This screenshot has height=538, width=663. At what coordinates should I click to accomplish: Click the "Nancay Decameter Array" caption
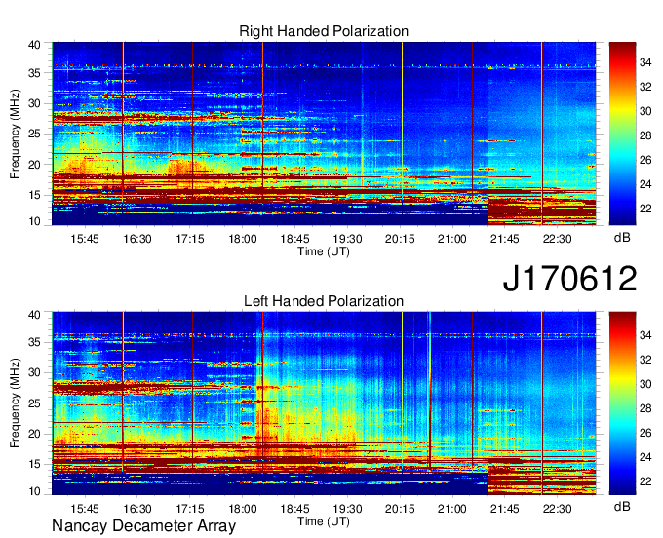click(143, 526)
